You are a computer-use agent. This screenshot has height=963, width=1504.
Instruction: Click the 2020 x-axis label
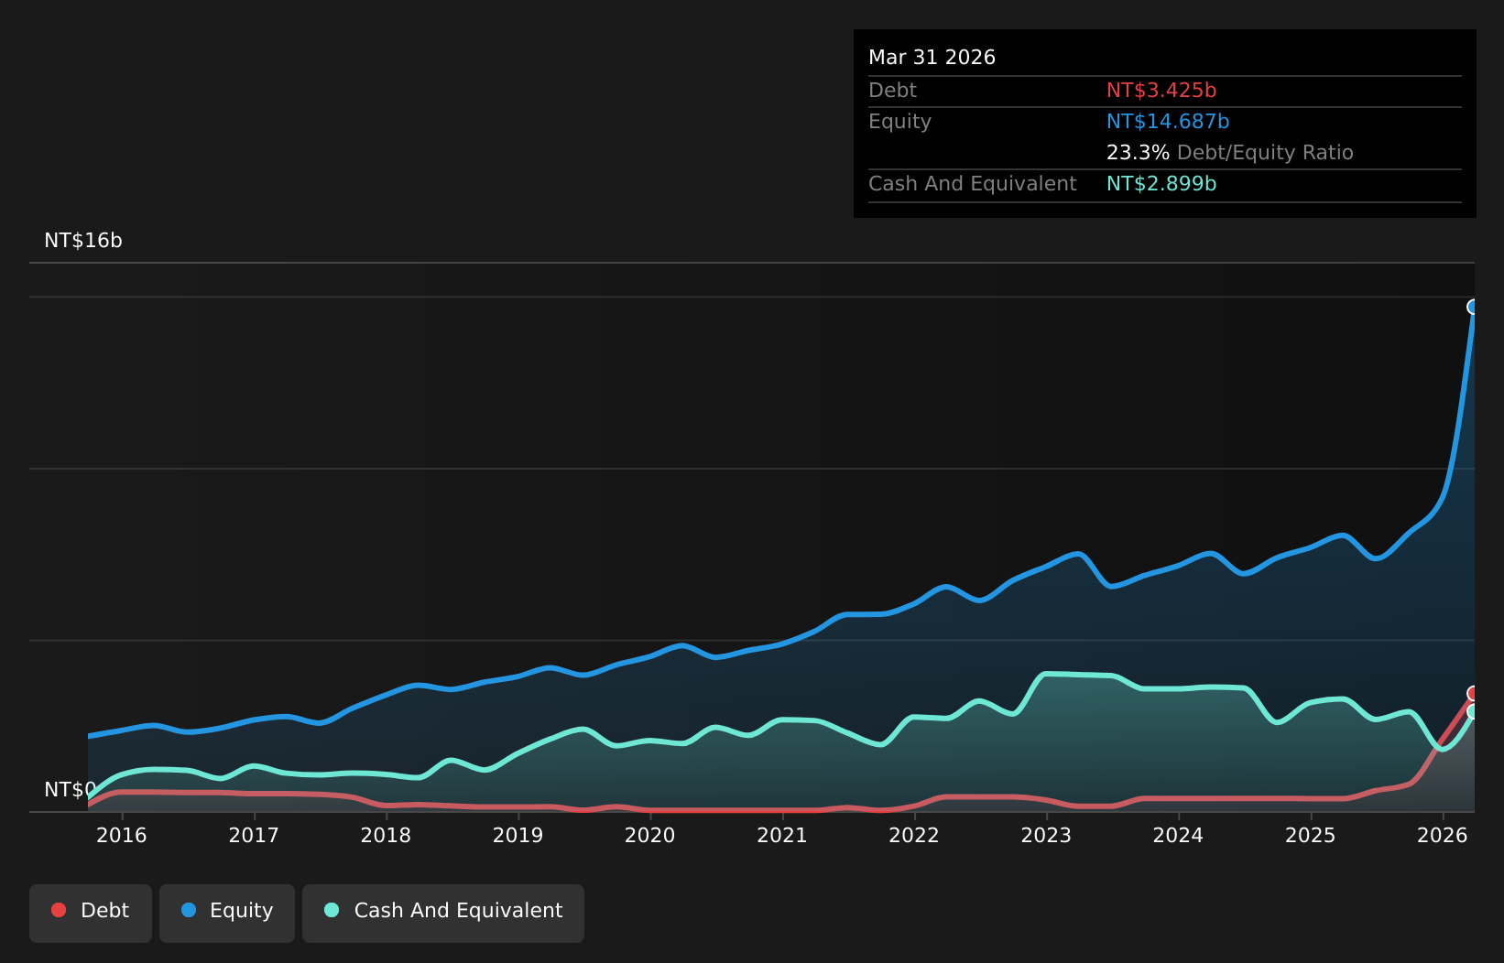click(x=650, y=835)
